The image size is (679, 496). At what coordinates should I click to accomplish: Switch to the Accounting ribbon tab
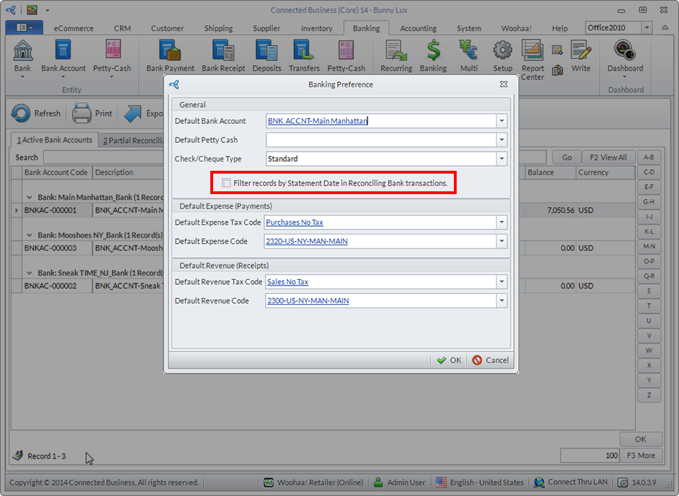418,28
